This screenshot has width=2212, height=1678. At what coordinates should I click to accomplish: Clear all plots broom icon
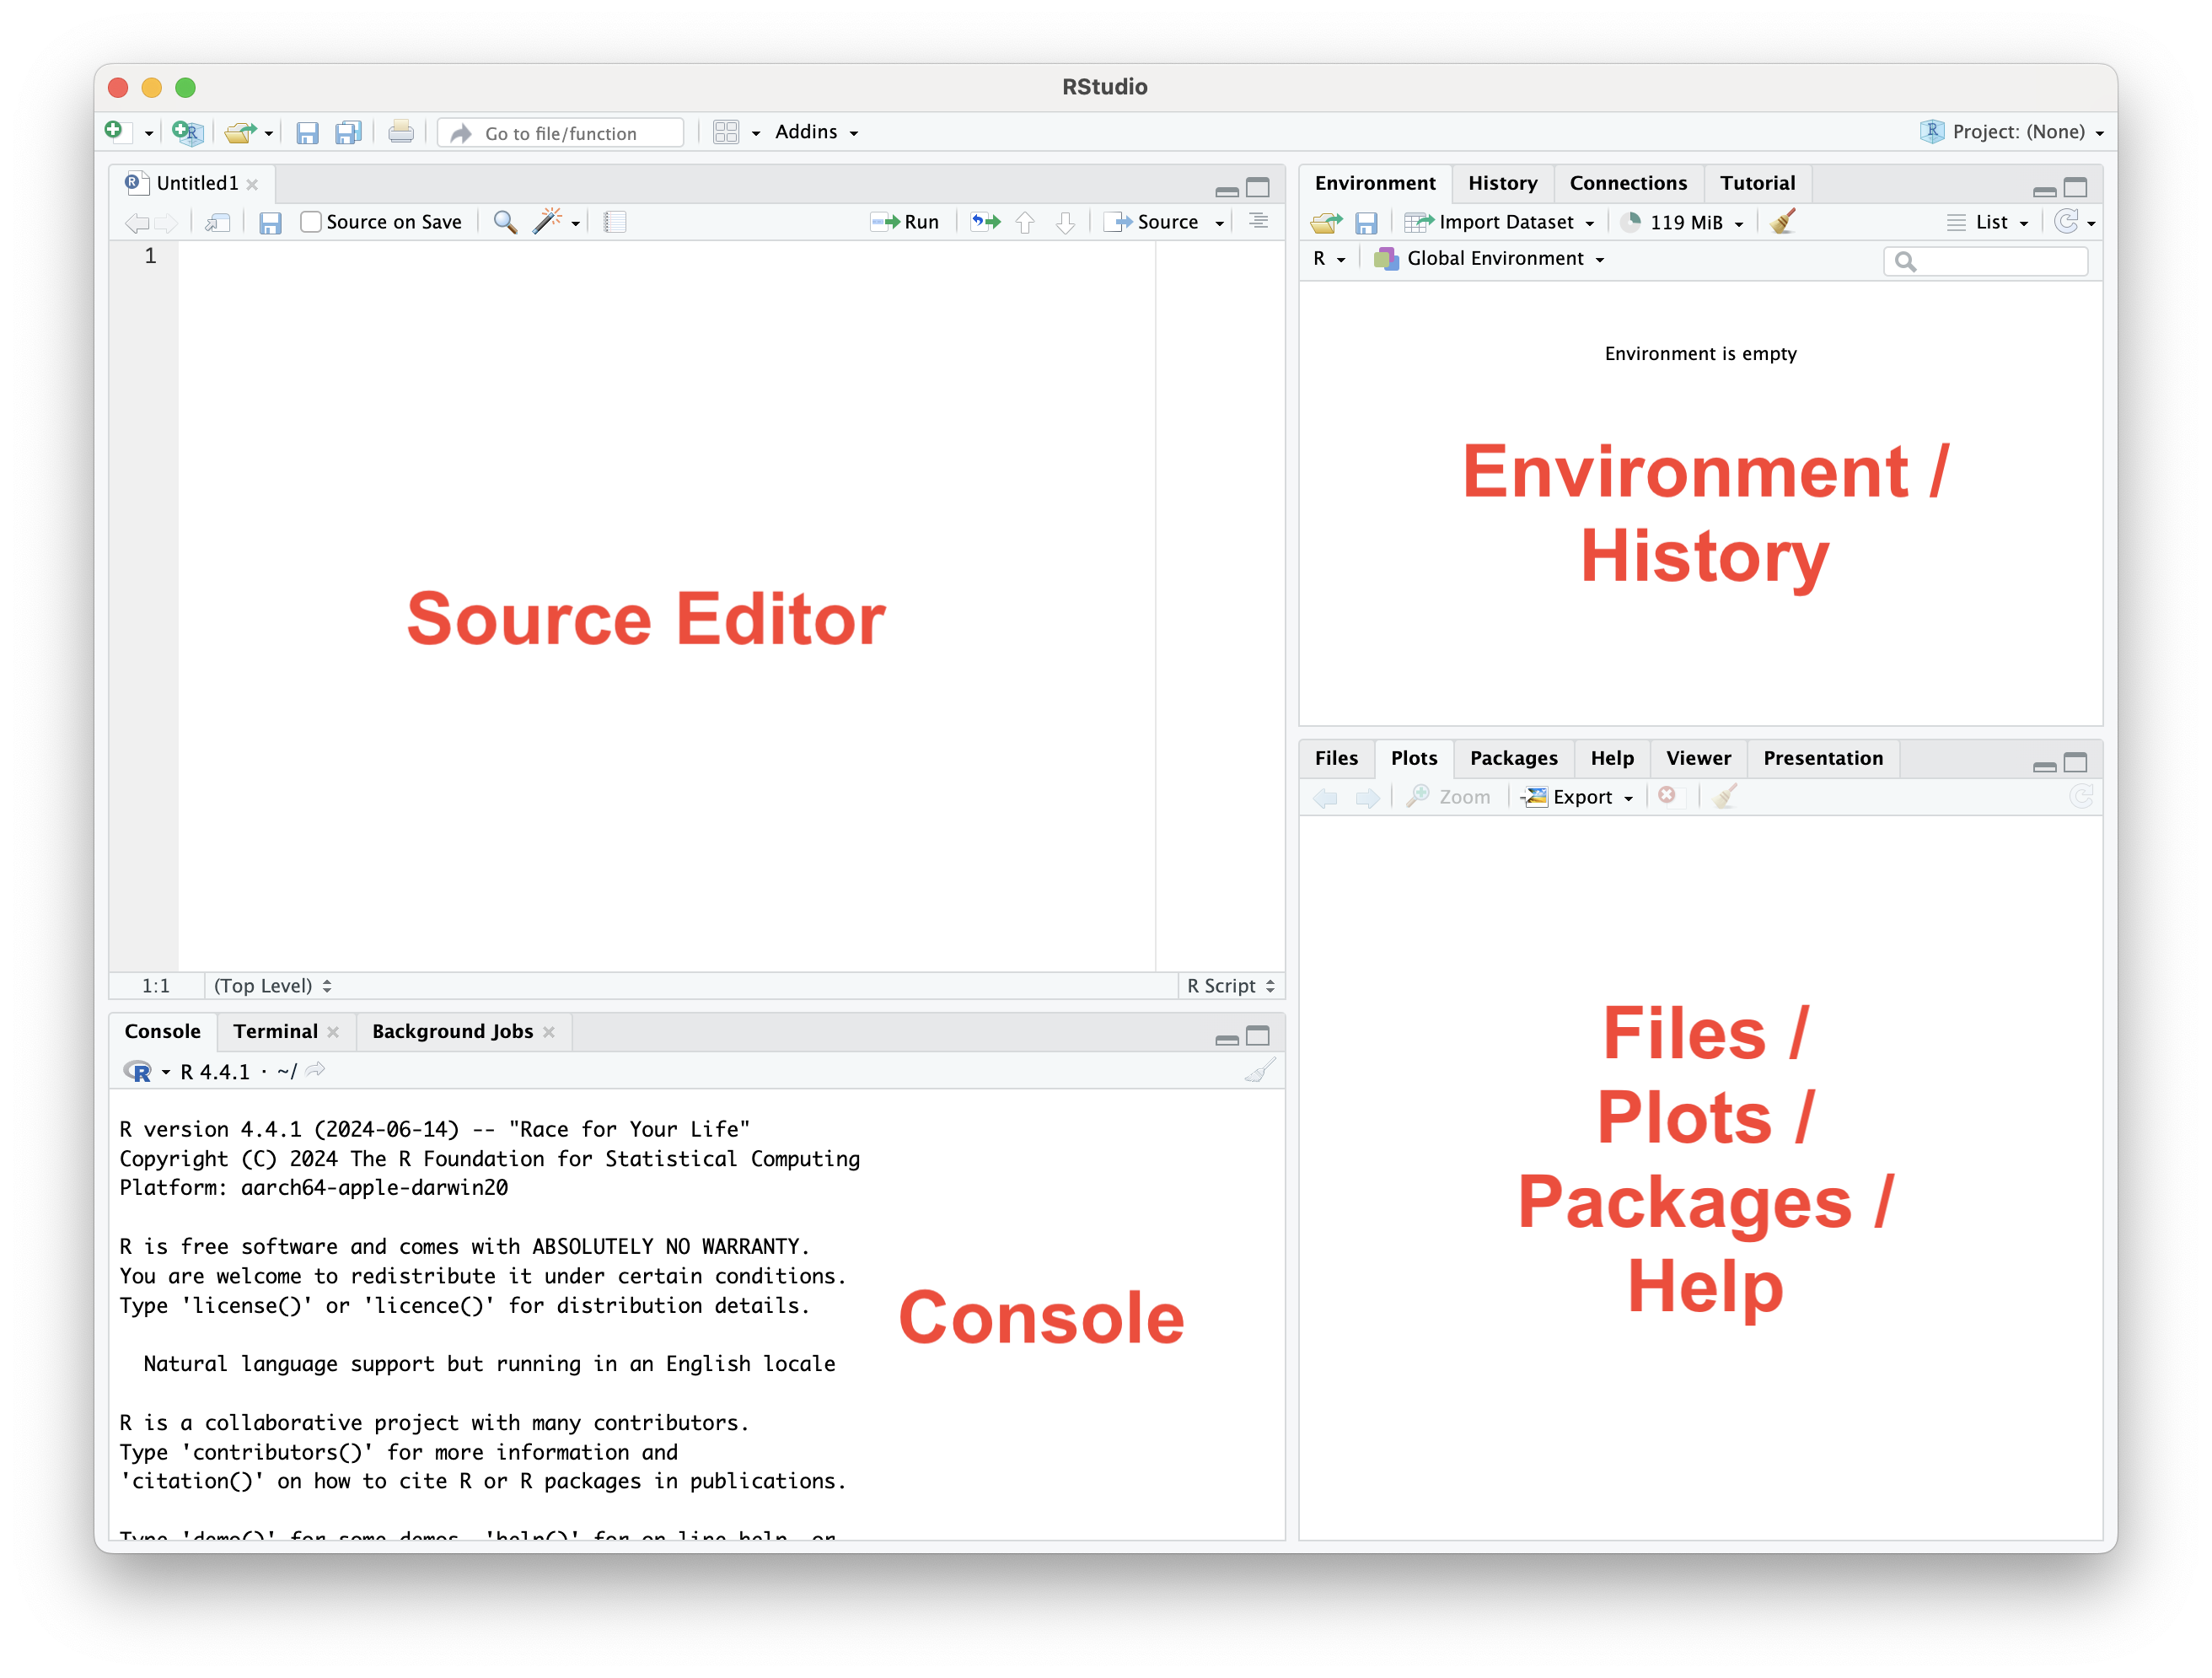pos(1725,797)
